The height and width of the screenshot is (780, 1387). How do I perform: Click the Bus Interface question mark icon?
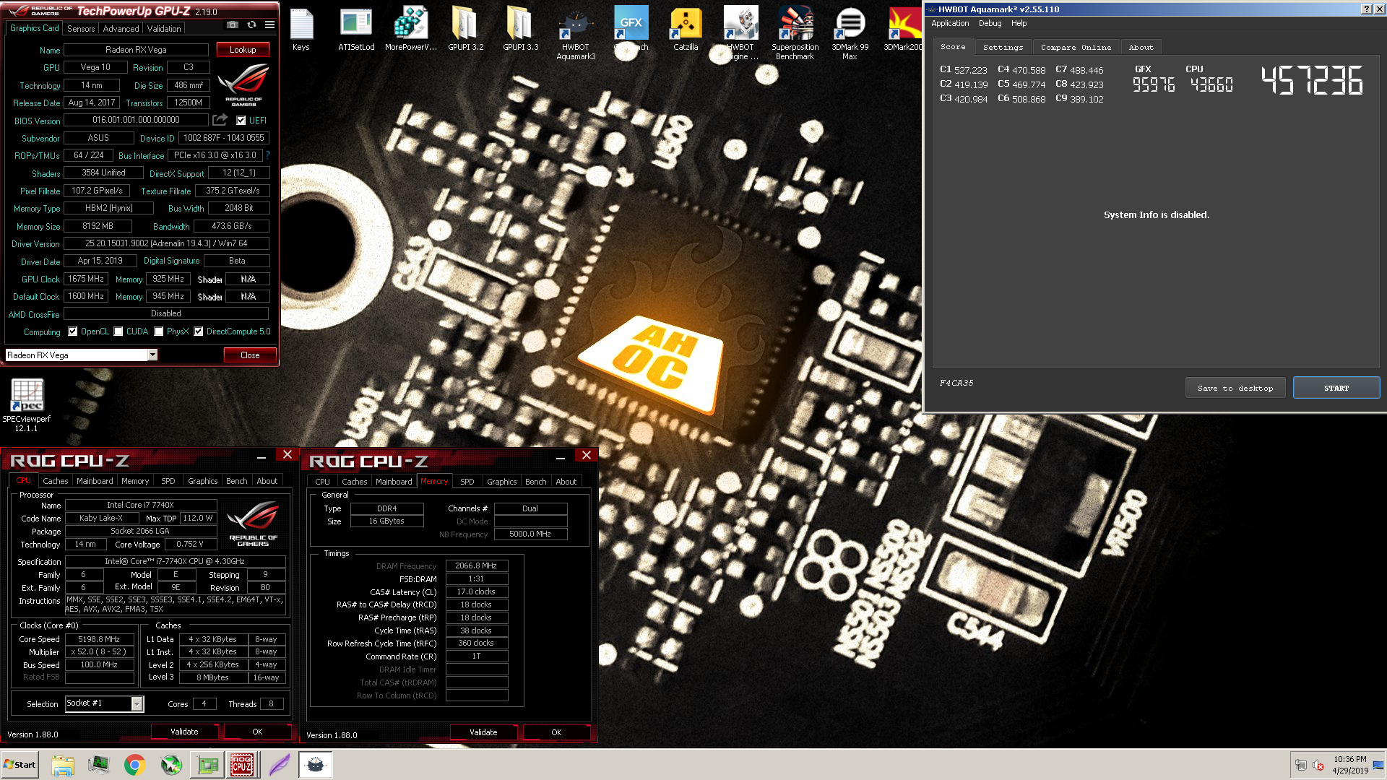267,155
